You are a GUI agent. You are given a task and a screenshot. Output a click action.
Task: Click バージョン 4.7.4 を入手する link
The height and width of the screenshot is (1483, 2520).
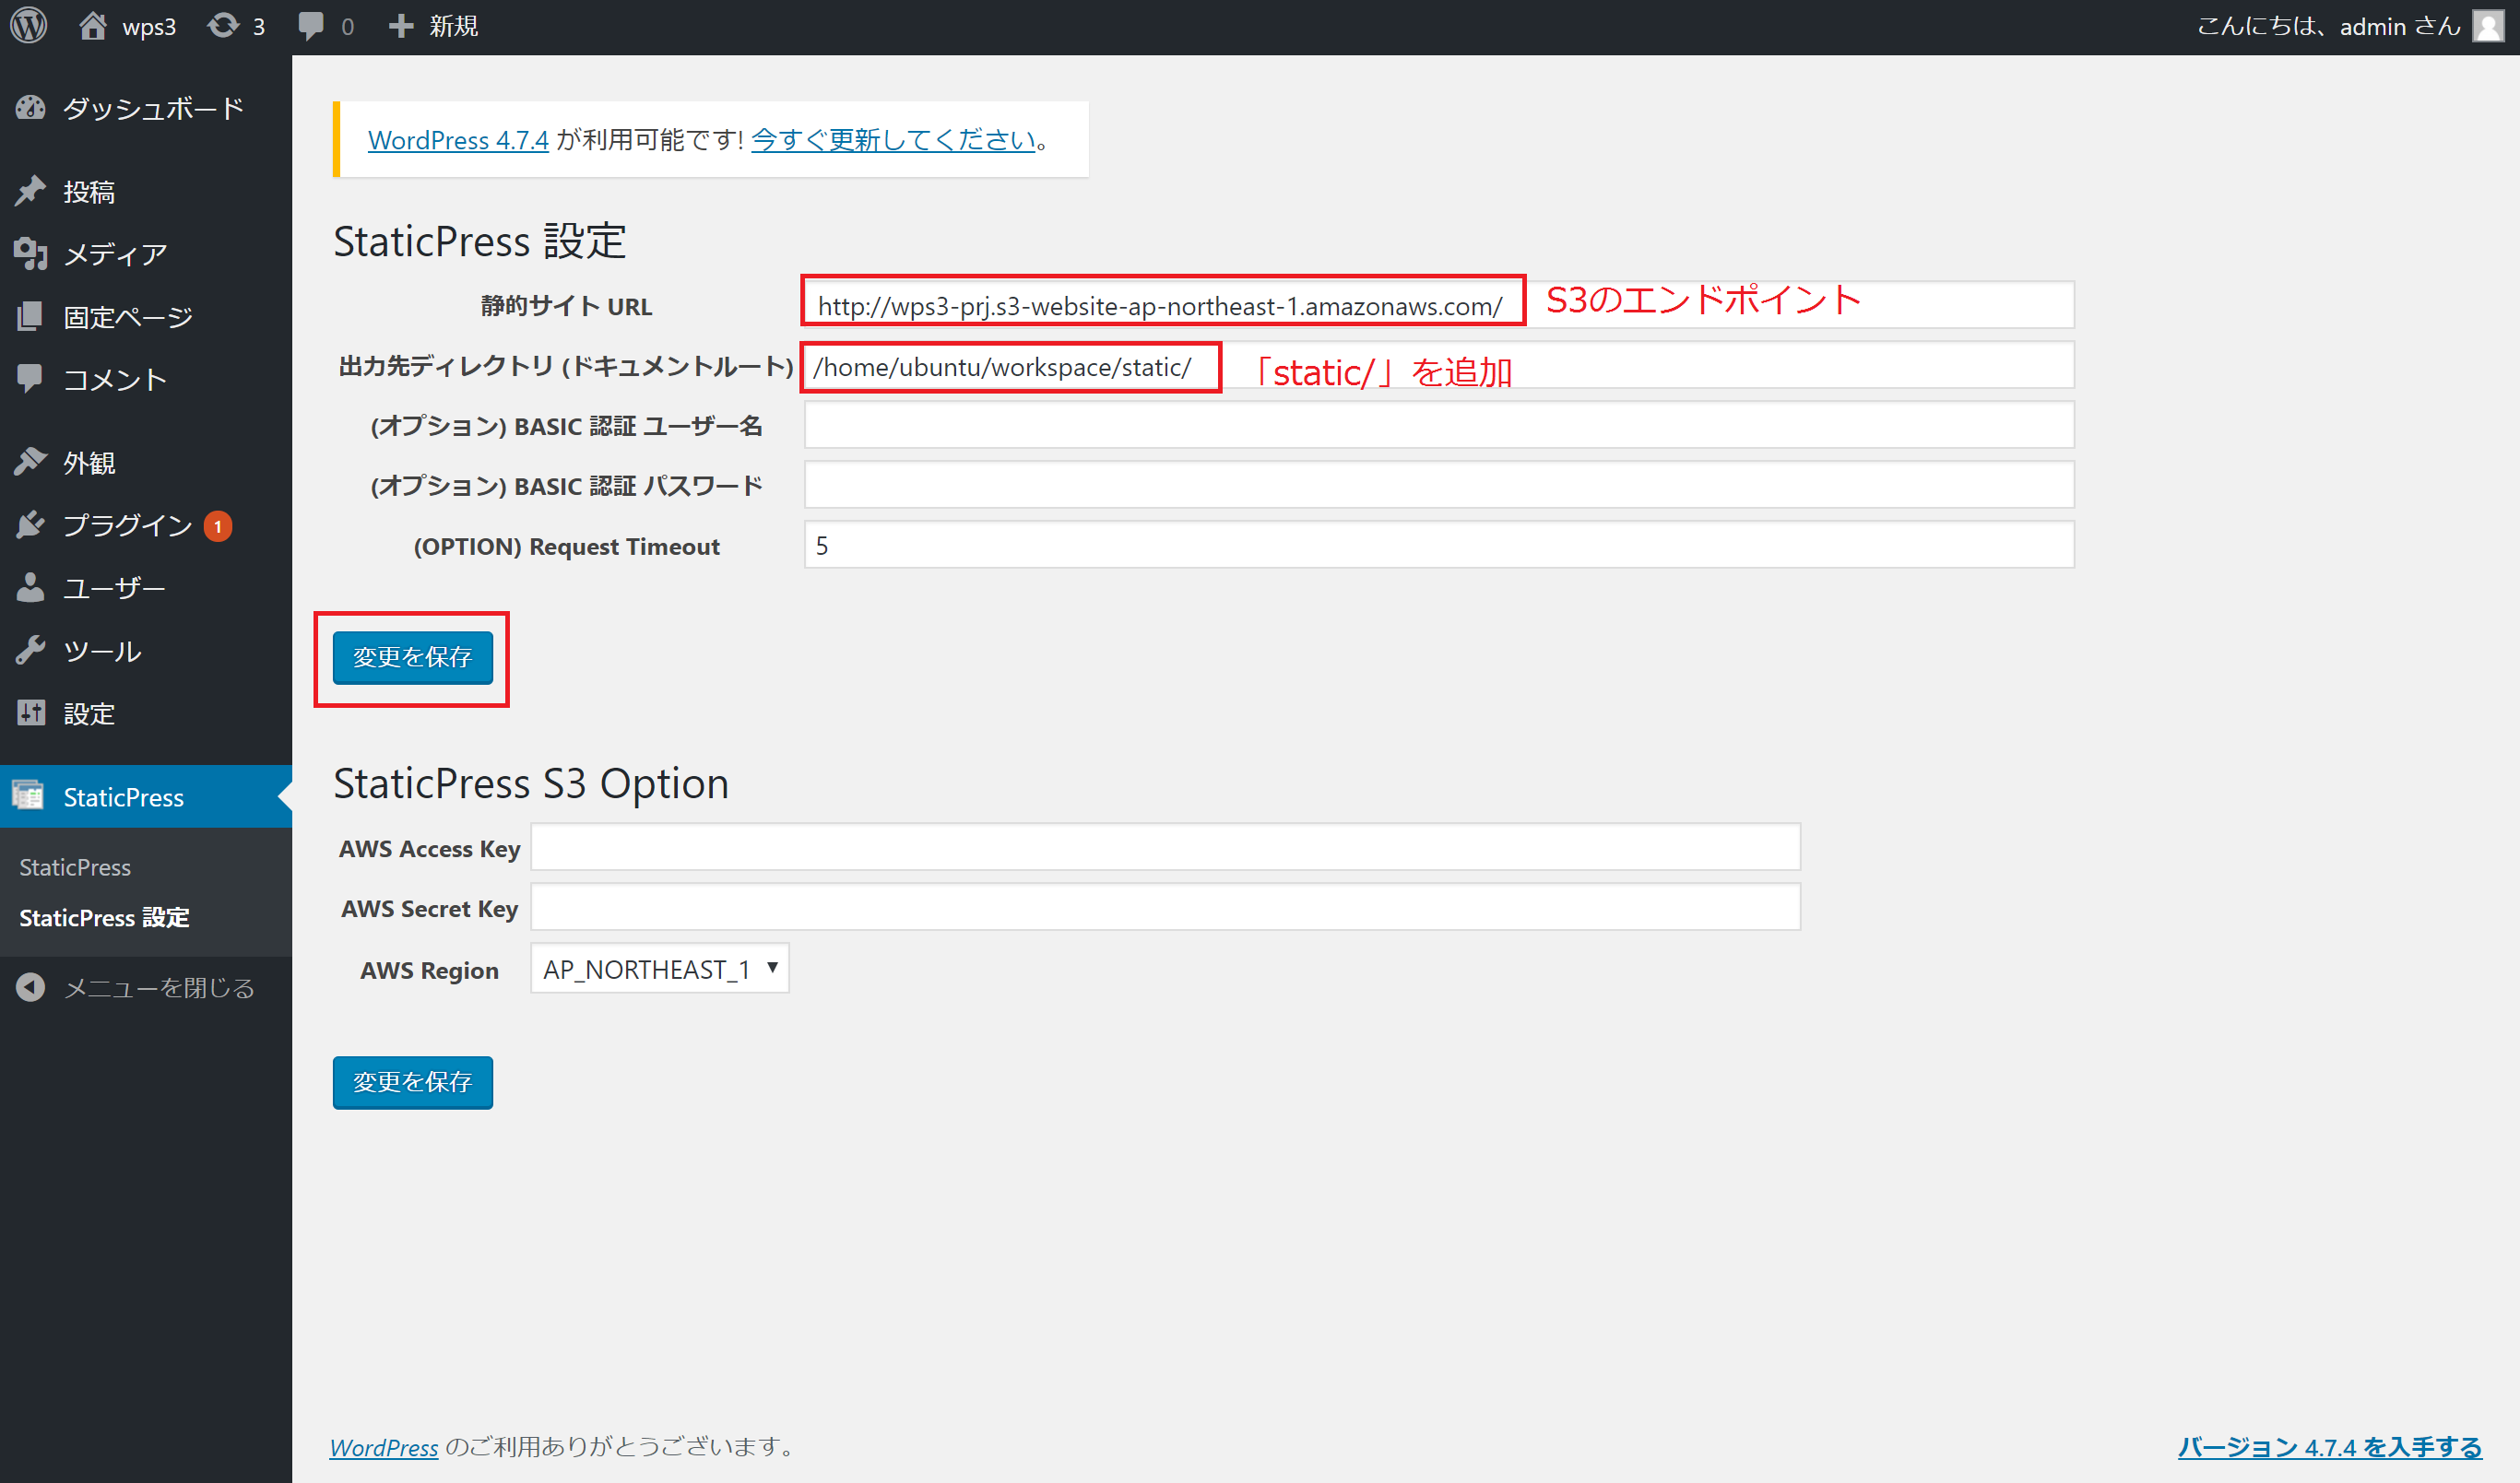pyautogui.click(x=2330, y=1446)
